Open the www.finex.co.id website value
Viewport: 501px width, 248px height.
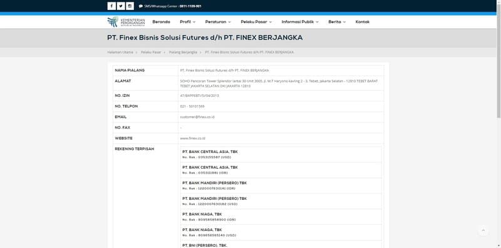[x=193, y=138]
